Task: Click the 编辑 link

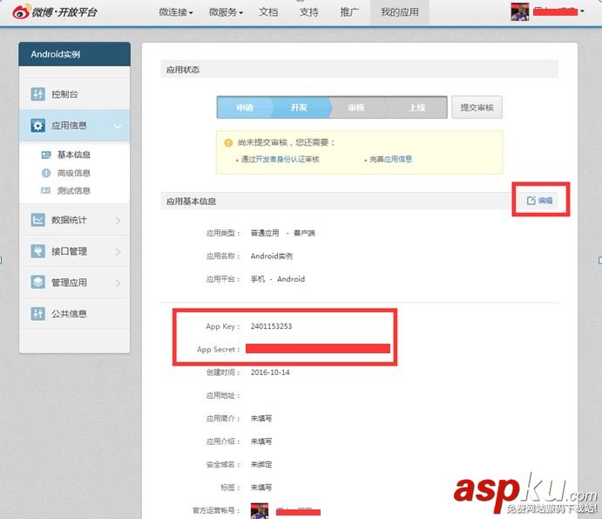Action: 545,201
